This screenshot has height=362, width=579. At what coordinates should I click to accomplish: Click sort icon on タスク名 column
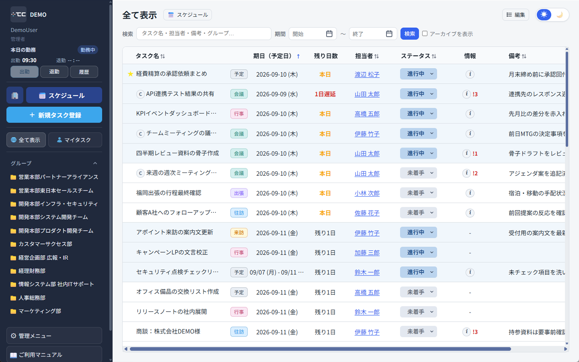pos(163,56)
